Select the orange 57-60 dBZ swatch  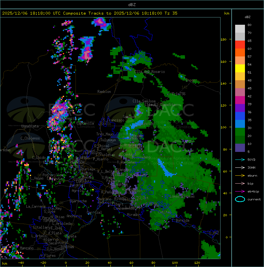click(x=240, y=52)
